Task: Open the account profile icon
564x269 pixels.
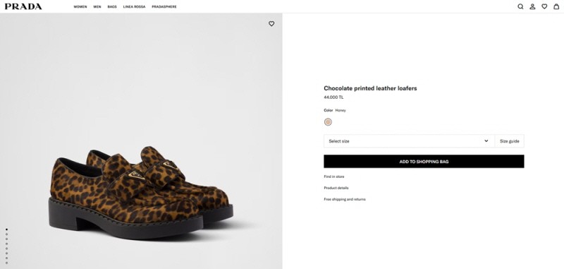Action: 532,6
